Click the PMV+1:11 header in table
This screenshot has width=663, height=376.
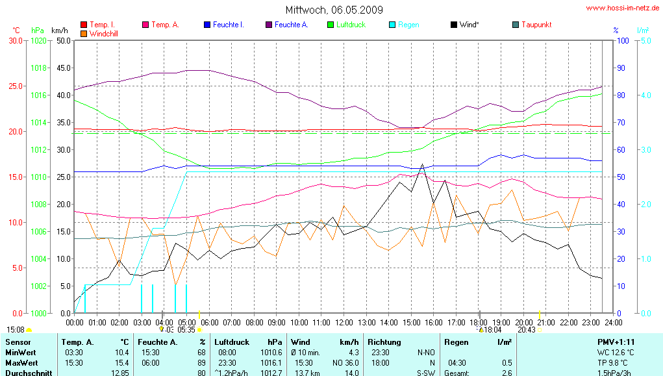[616, 342]
